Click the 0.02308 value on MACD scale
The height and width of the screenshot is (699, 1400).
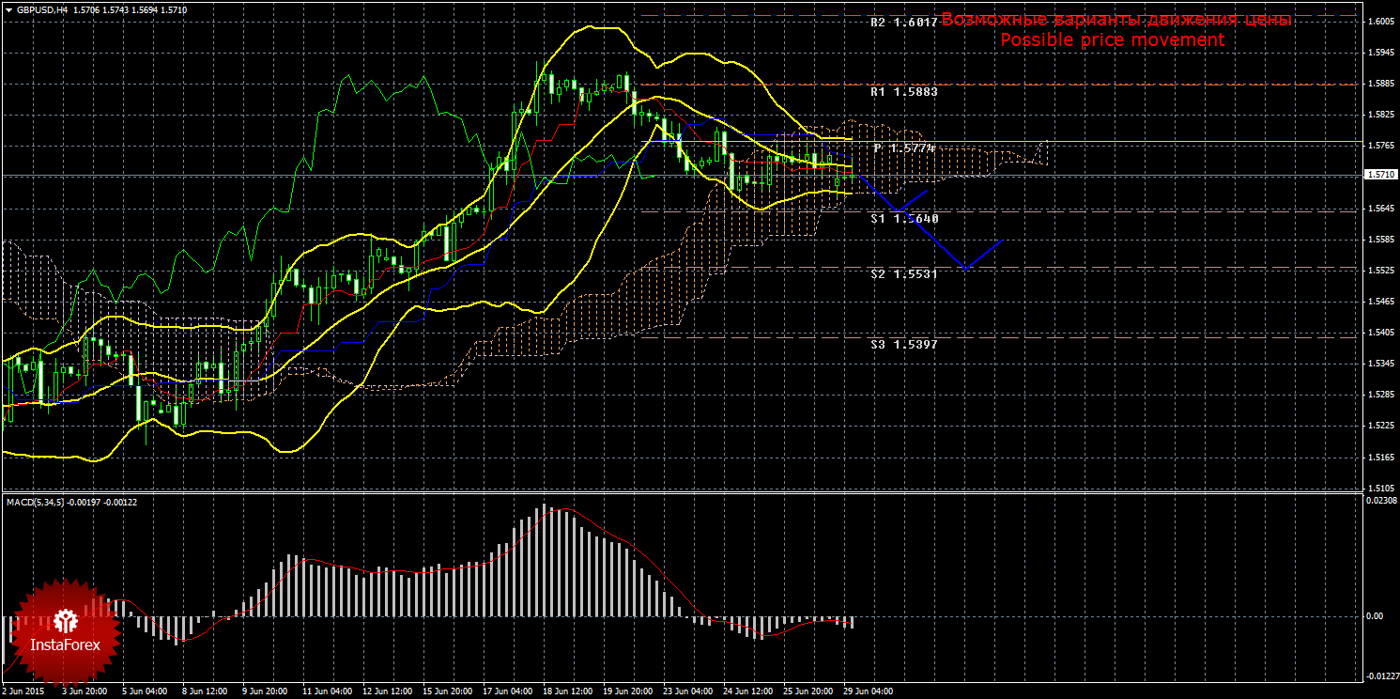coord(1379,501)
